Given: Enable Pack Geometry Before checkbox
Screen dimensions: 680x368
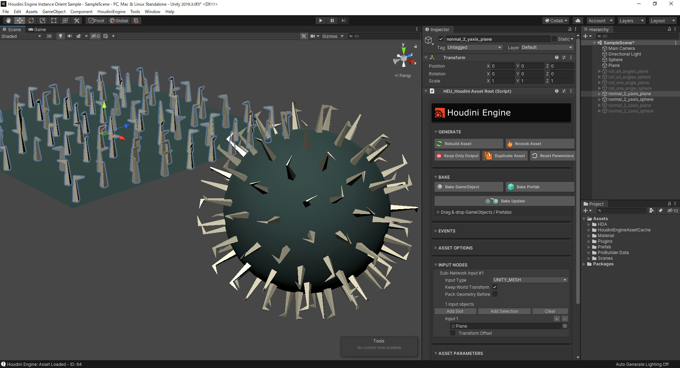Looking at the screenshot, I should (495, 294).
